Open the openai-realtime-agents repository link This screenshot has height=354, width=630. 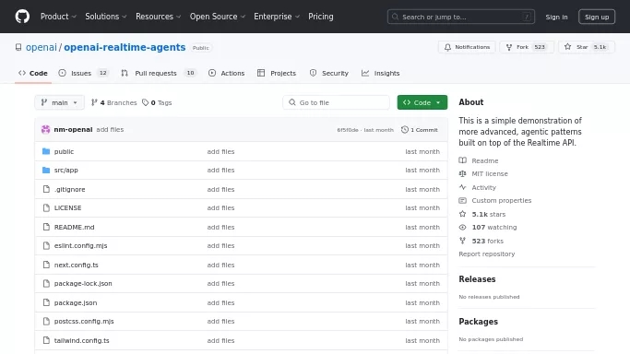(x=125, y=47)
